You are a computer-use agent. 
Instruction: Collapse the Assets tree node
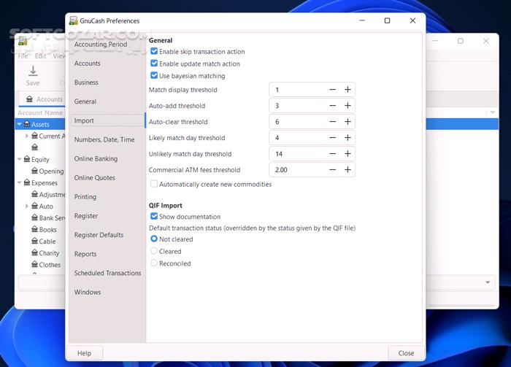pos(20,125)
